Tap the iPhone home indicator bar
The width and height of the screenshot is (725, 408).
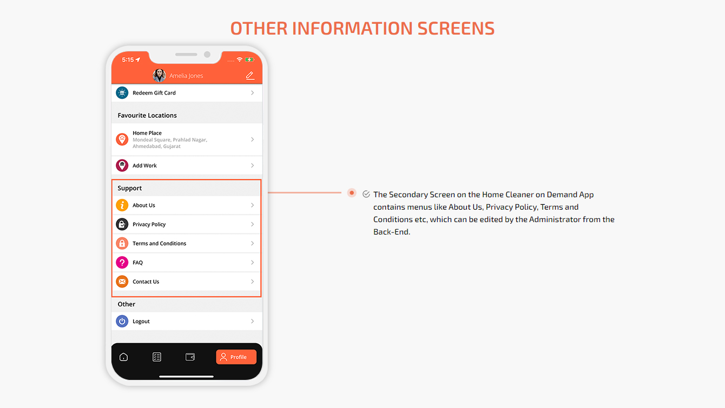187,377
